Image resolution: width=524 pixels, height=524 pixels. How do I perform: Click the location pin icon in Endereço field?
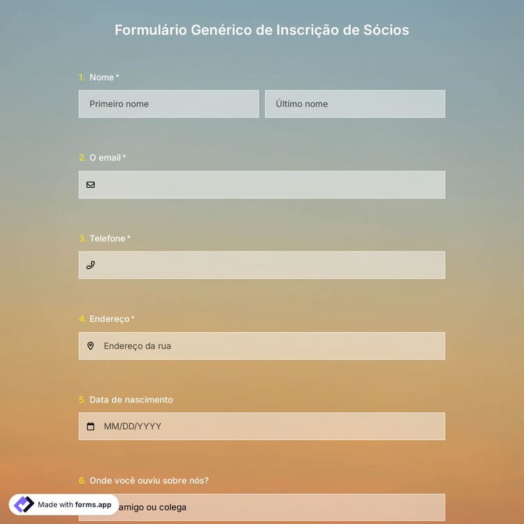tap(91, 346)
